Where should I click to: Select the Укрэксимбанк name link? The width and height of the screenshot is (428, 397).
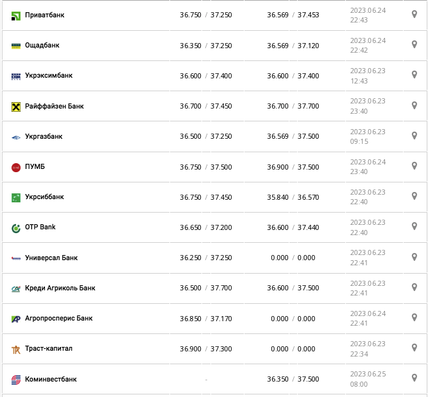coord(49,76)
